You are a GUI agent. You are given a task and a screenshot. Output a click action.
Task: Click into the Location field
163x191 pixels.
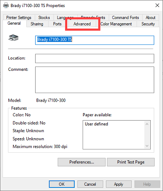click(x=94, y=59)
